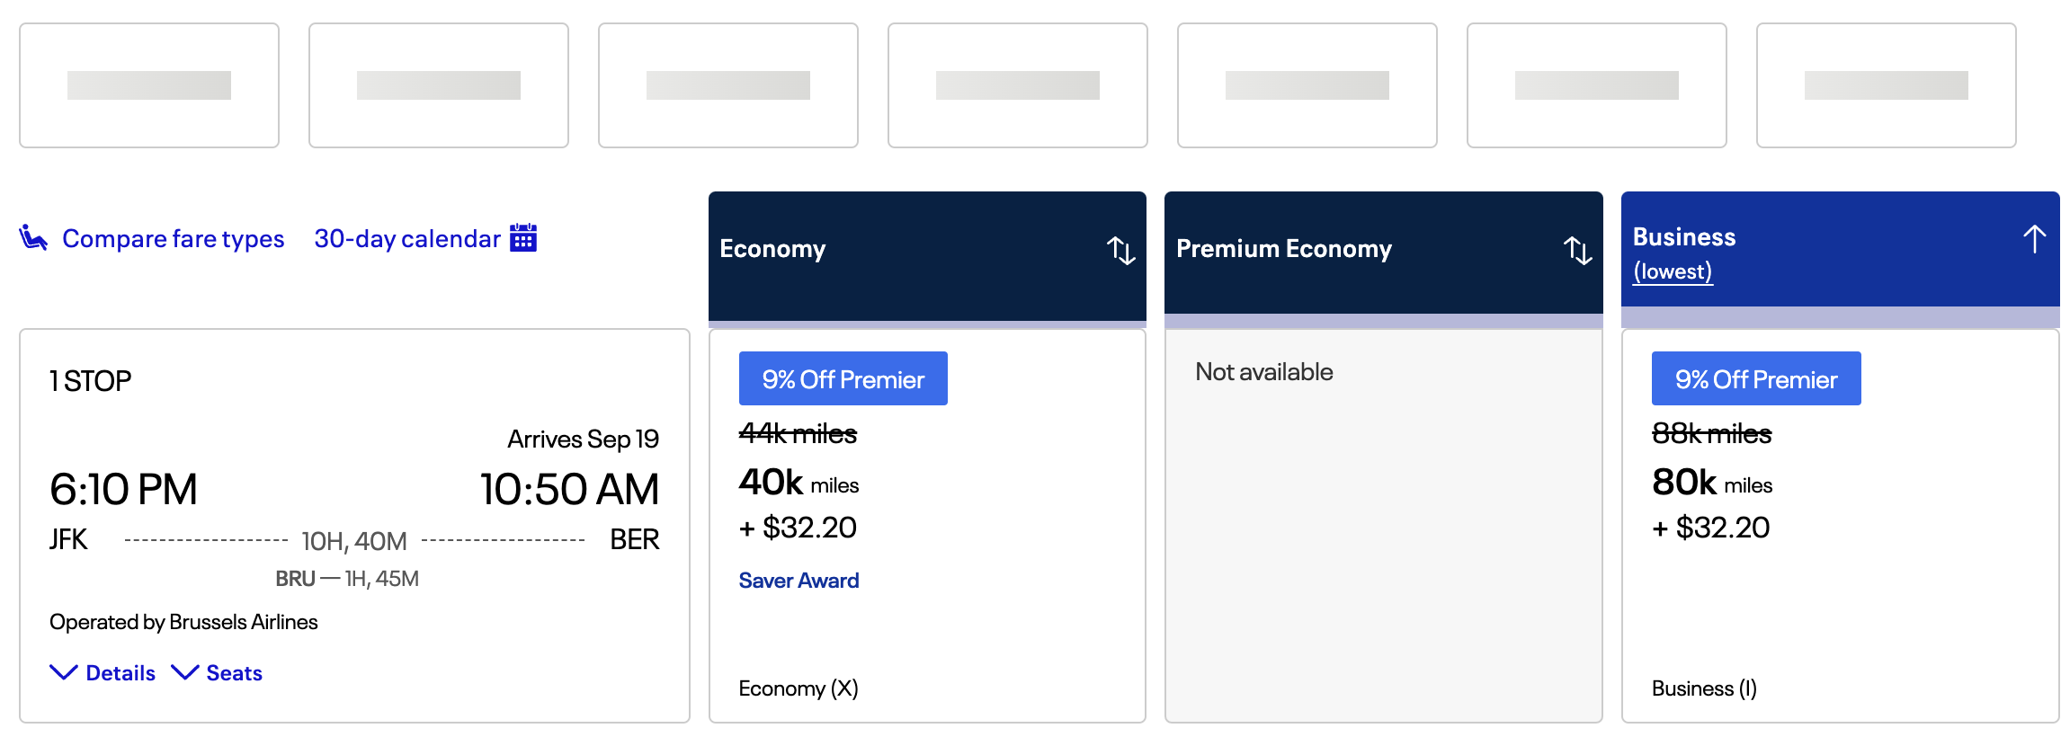
Task: Choose the 40k miles Economy fare
Action: (x=799, y=484)
